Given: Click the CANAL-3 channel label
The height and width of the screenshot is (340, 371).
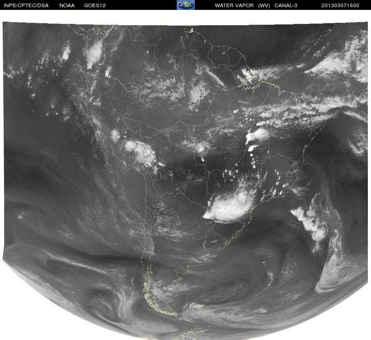Looking at the screenshot, I should (x=286, y=5).
